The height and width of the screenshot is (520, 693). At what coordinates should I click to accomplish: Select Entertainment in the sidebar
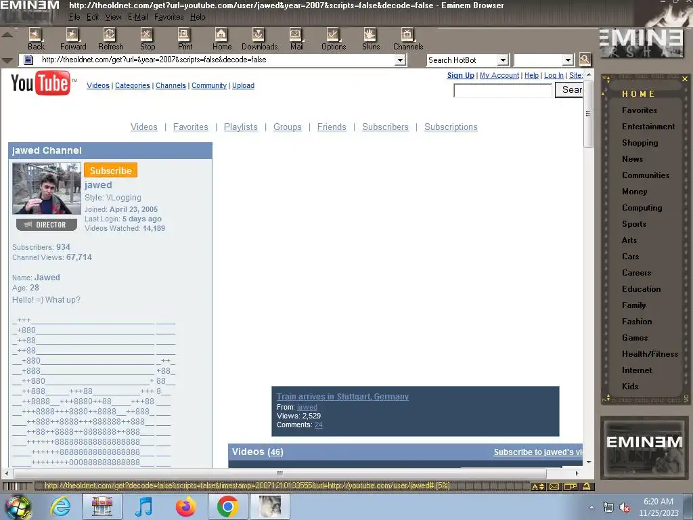[x=648, y=127]
